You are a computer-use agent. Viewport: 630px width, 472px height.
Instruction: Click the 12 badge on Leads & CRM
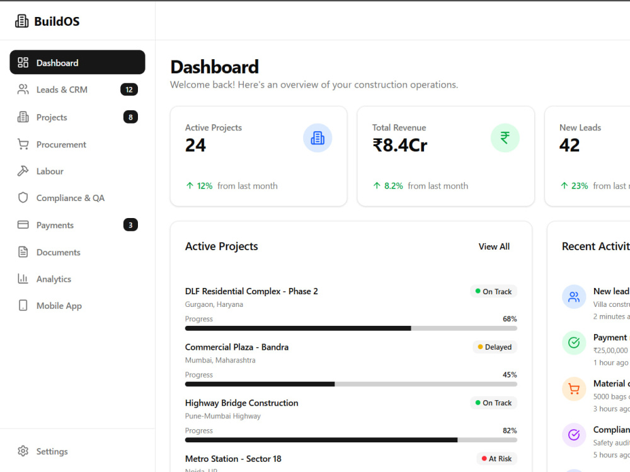click(x=129, y=89)
